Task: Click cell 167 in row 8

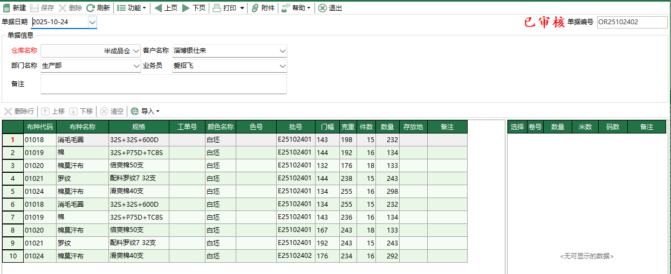Action: [x=327, y=230]
